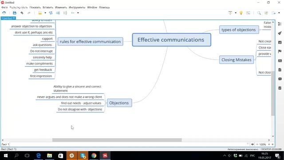The image size is (284, 160).
Task: Open the Task info panel in sidebar
Action: click(280, 88)
